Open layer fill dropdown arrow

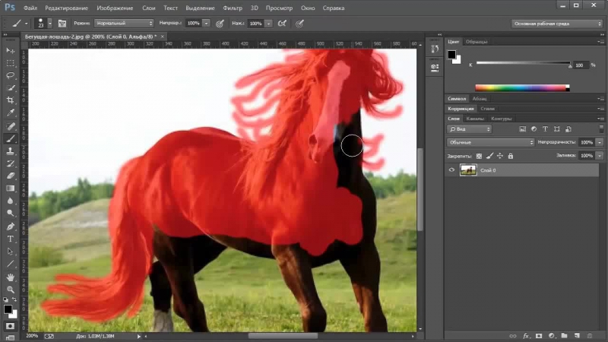(600, 156)
